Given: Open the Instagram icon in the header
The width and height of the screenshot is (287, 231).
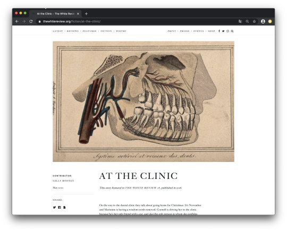Looking at the screenshot, I should coord(227,31).
